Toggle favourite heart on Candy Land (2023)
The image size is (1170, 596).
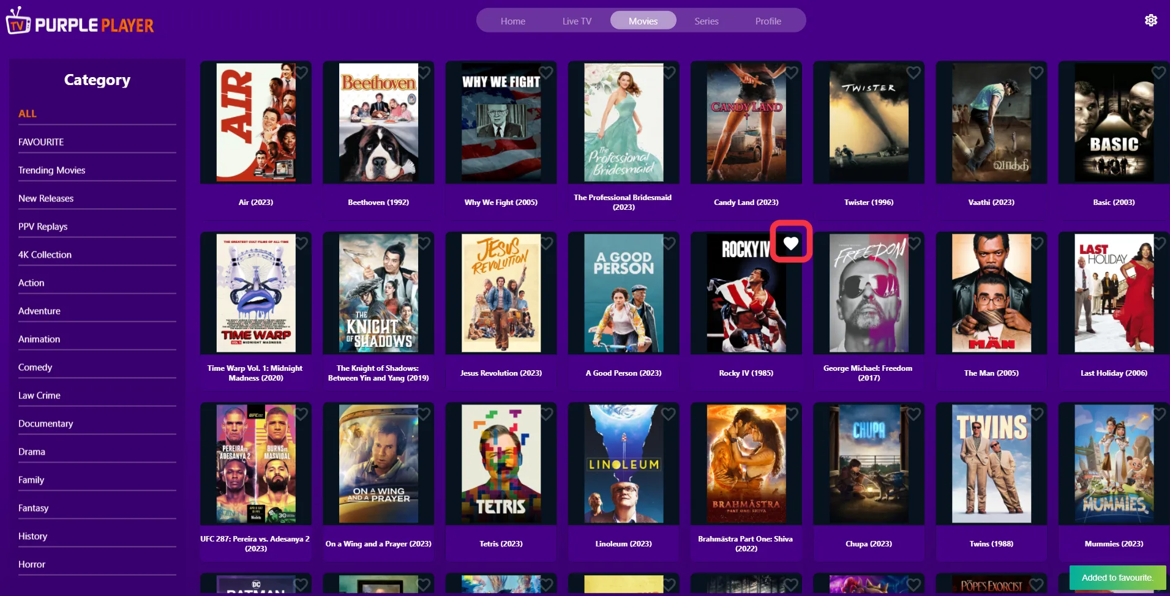click(x=791, y=73)
